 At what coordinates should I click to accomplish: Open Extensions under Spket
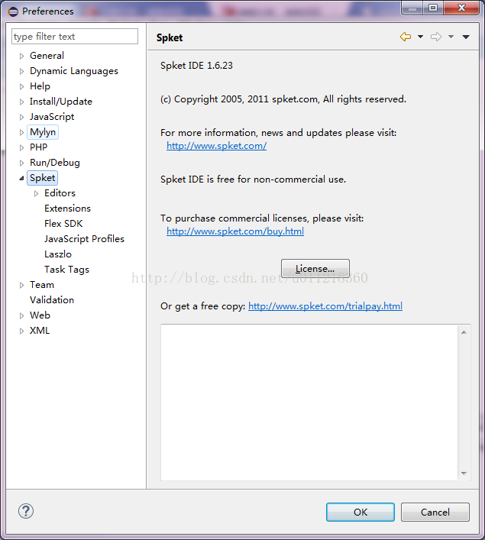pos(67,209)
